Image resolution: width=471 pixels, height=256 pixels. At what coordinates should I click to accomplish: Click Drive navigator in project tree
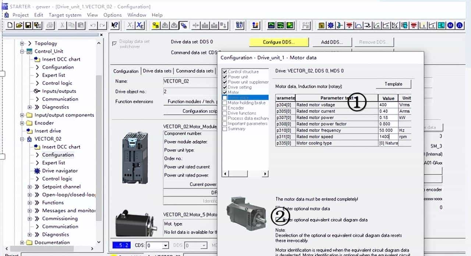pyautogui.click(x=60, y=171)
